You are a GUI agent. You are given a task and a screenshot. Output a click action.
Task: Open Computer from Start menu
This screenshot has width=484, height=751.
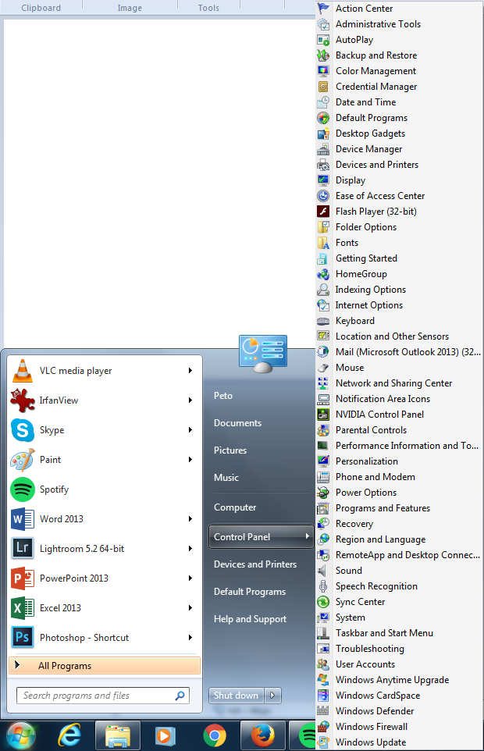tap(235, 507)
